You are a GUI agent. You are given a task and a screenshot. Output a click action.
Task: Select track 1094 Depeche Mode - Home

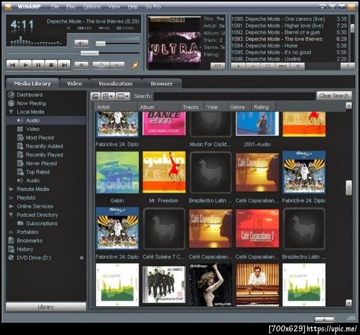[x=289, y=46]
